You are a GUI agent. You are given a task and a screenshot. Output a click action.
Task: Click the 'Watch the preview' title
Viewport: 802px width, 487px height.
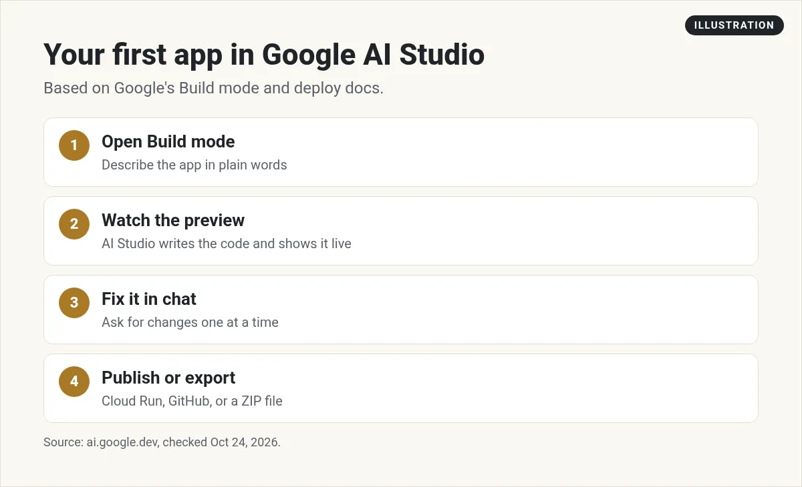coord(173,220)
